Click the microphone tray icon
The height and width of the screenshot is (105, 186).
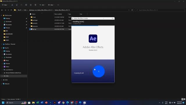pyautogui.click(x=163, y=103)
